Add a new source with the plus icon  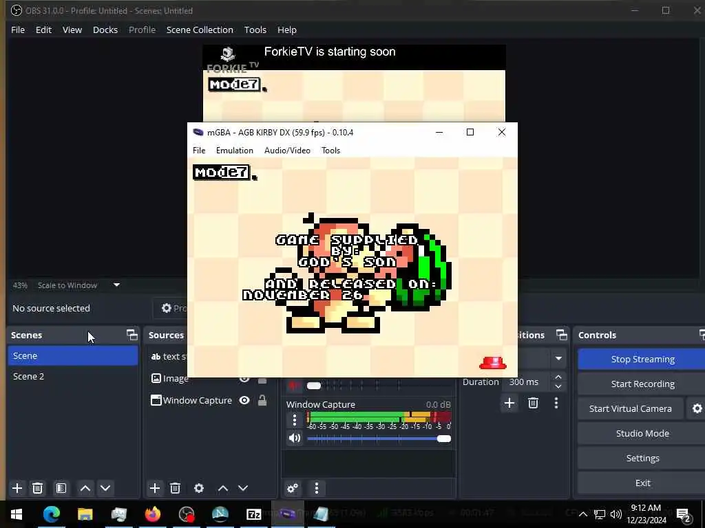pos(155,488)
